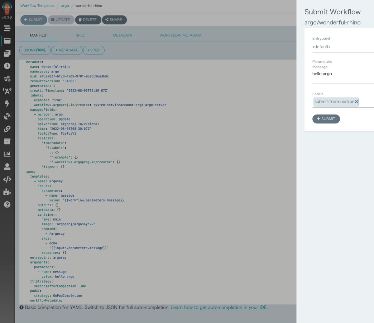Click the Argo octopus logo
The width and height of the screenshot is (374, 323).
click(x=7, y=8)
